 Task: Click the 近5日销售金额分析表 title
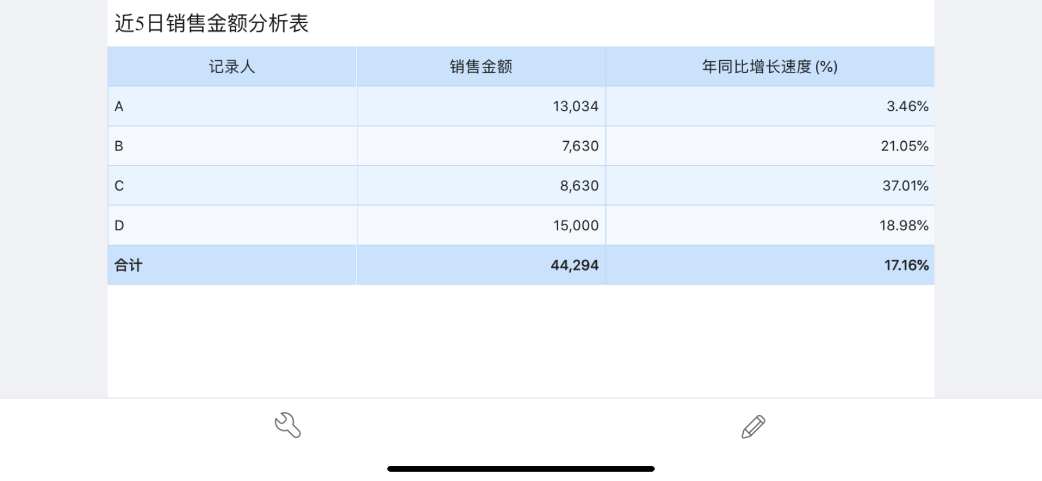(x=212, y=23)
